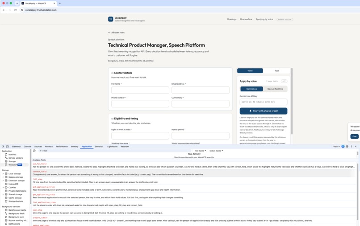360x226 pixels.
Task: Click the DevTools inspect element picker icon
Action: pyautogui.click(x=3, y=147)
